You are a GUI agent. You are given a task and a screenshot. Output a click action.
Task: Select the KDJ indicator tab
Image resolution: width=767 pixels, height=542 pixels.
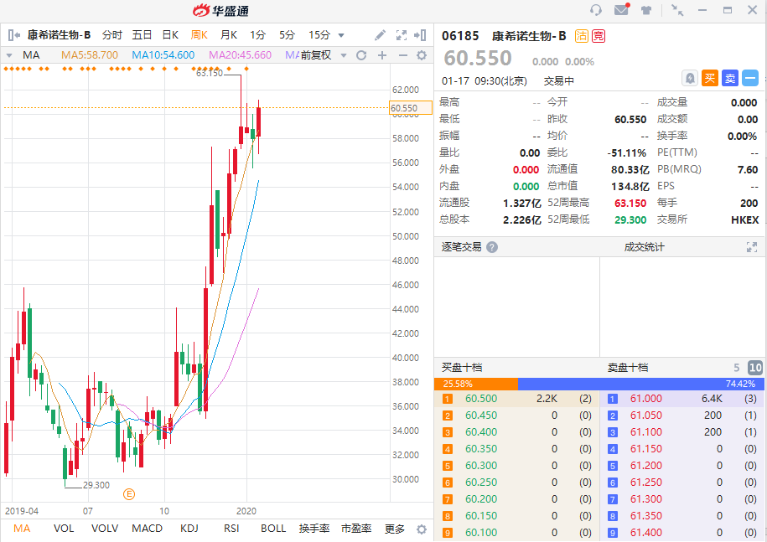point(189,529)
